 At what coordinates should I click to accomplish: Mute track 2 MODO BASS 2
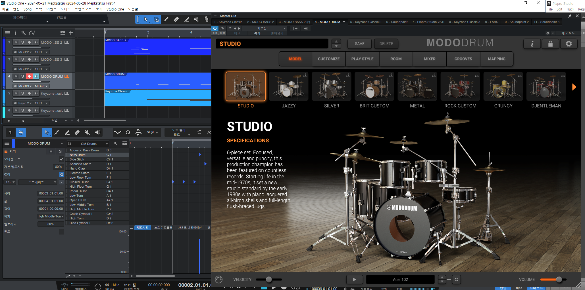click(x=16, y=42)
